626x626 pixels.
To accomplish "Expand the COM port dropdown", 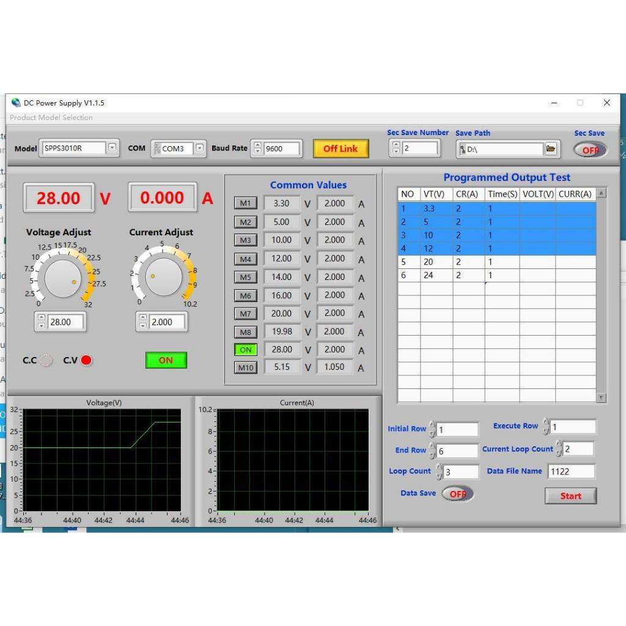I will 199,148.
